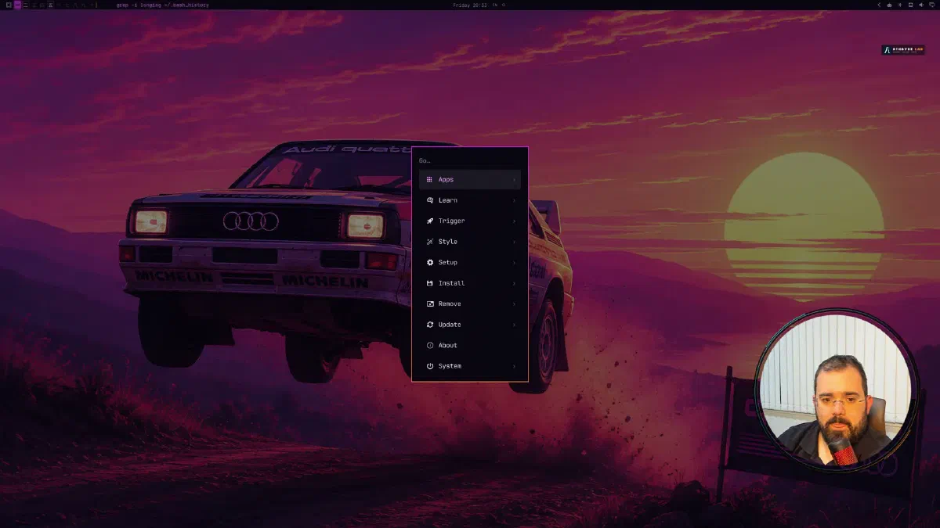Click the Update refresh arrows icon

(x=429, y=325)
